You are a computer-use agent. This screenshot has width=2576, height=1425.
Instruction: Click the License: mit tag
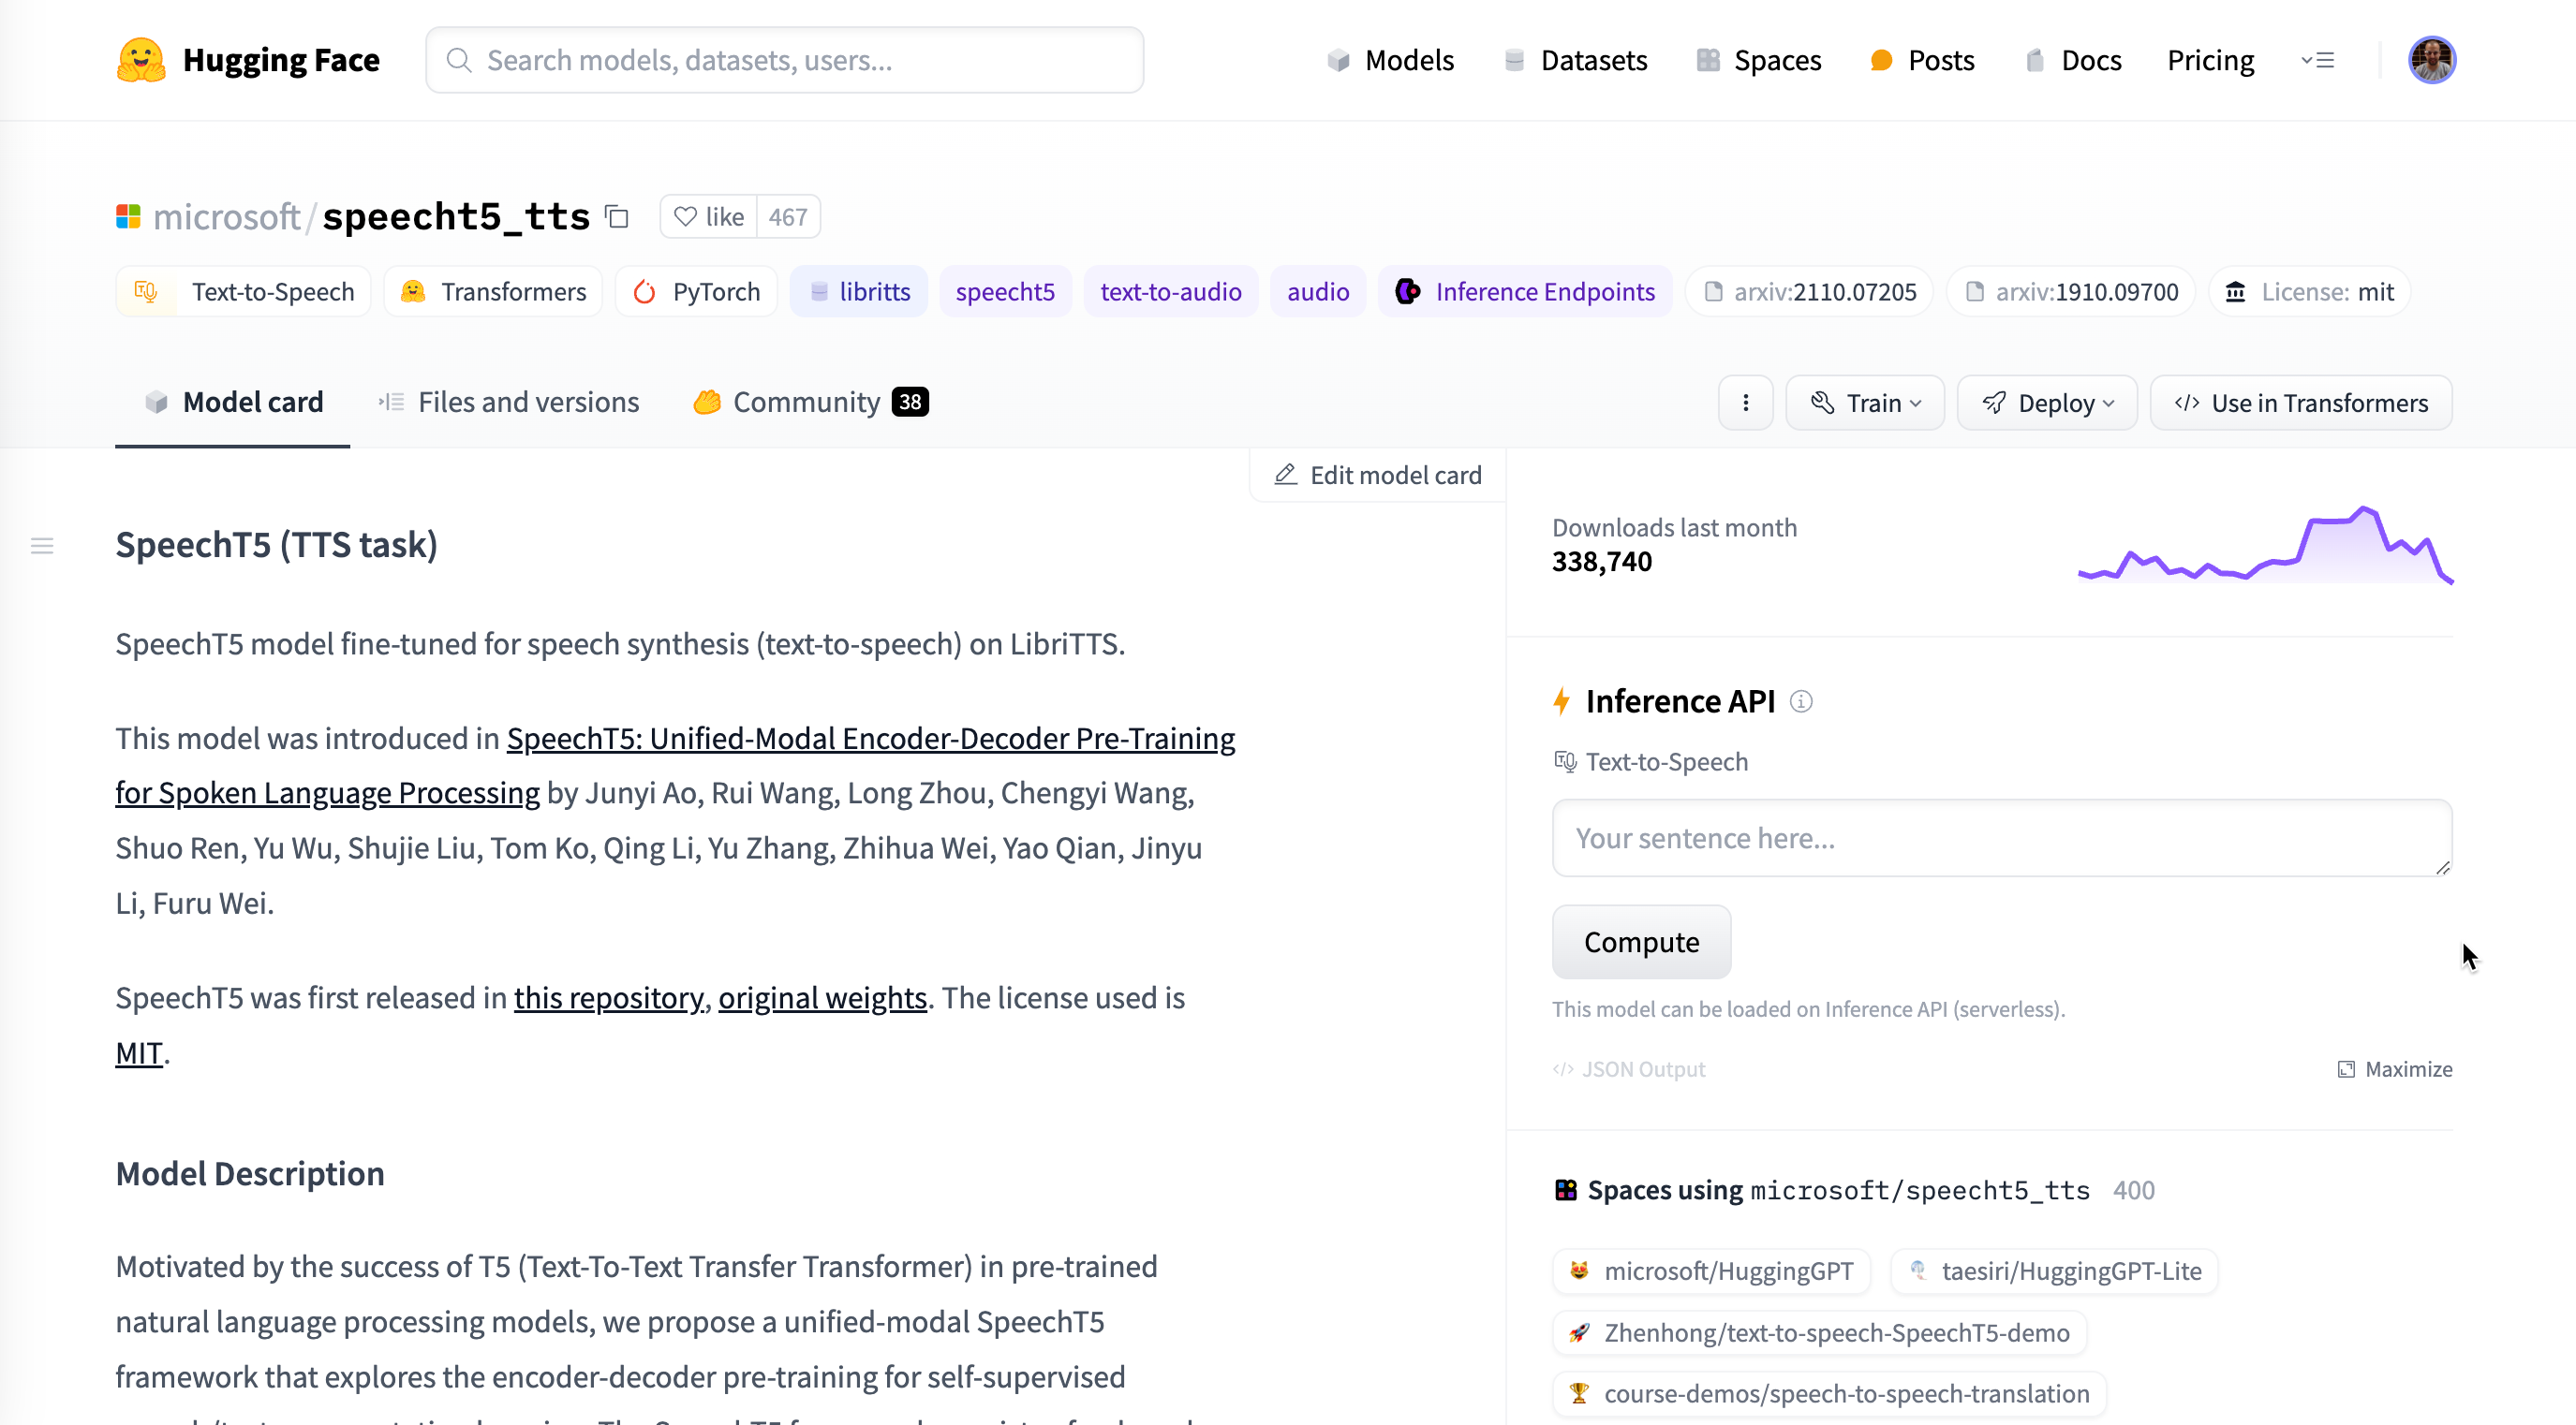coord(2309,291)
